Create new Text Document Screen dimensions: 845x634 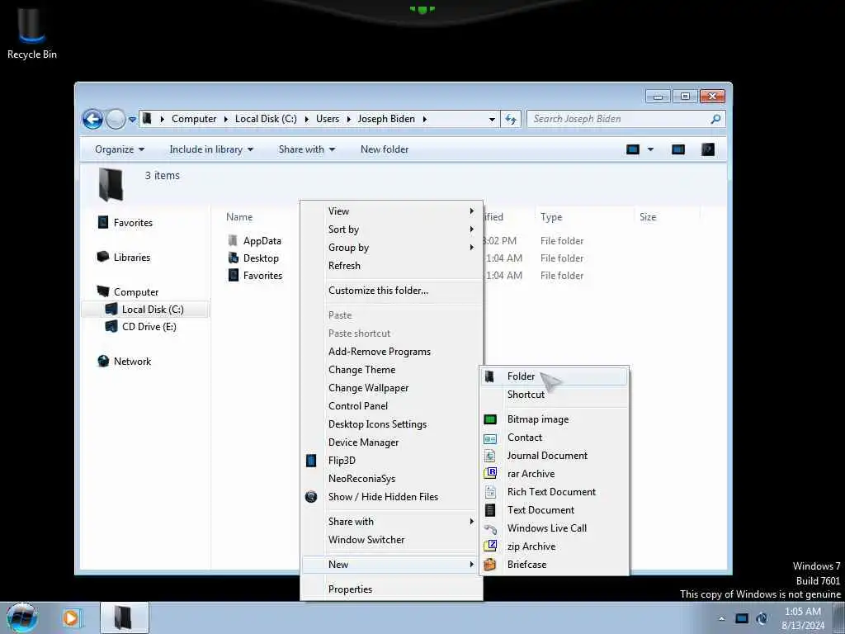(x=554, y=510)
